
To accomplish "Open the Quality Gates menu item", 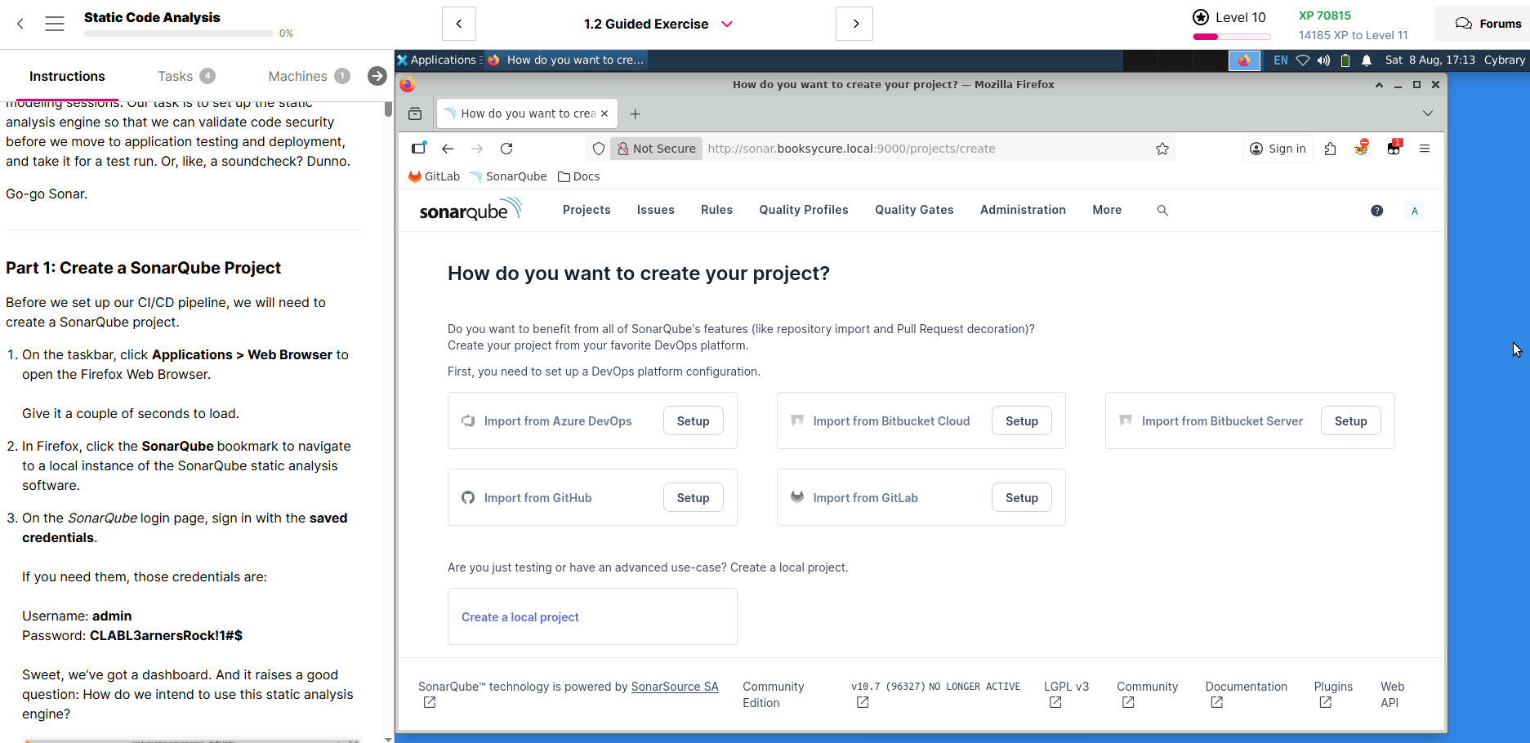I will pos(914,210).
